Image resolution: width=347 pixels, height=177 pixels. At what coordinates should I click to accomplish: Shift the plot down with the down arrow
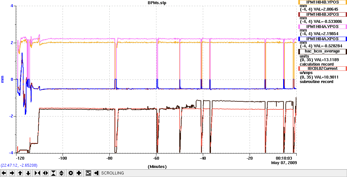click(28, 173)
